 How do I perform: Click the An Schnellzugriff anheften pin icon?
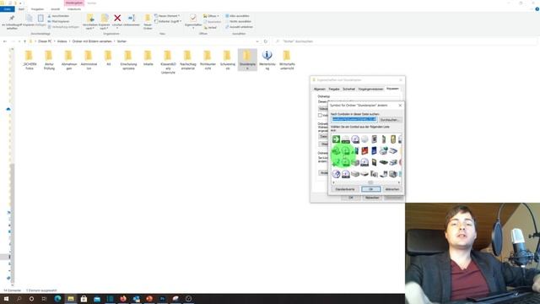tap(12, 18)
